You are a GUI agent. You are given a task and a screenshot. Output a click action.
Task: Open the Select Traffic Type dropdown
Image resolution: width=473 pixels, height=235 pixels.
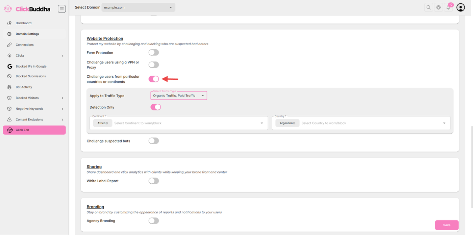coord(179,96)
